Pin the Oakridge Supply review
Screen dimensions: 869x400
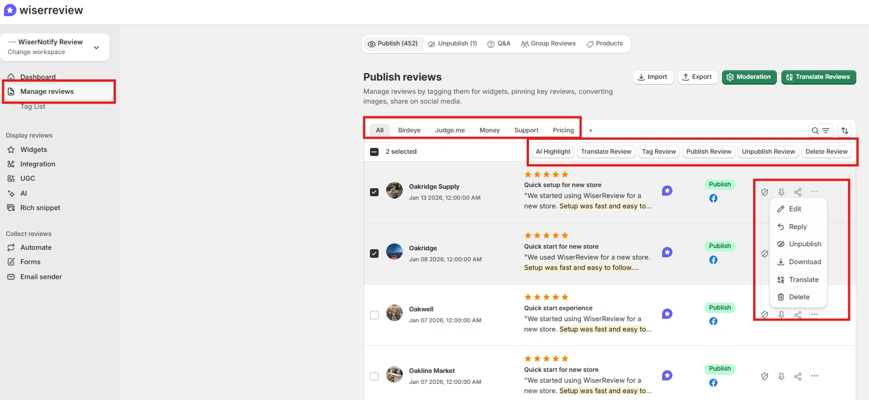pos(781,192)
